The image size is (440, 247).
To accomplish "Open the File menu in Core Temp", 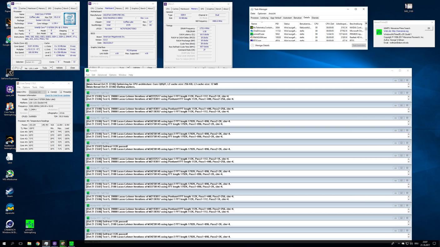I will point(18,87).
